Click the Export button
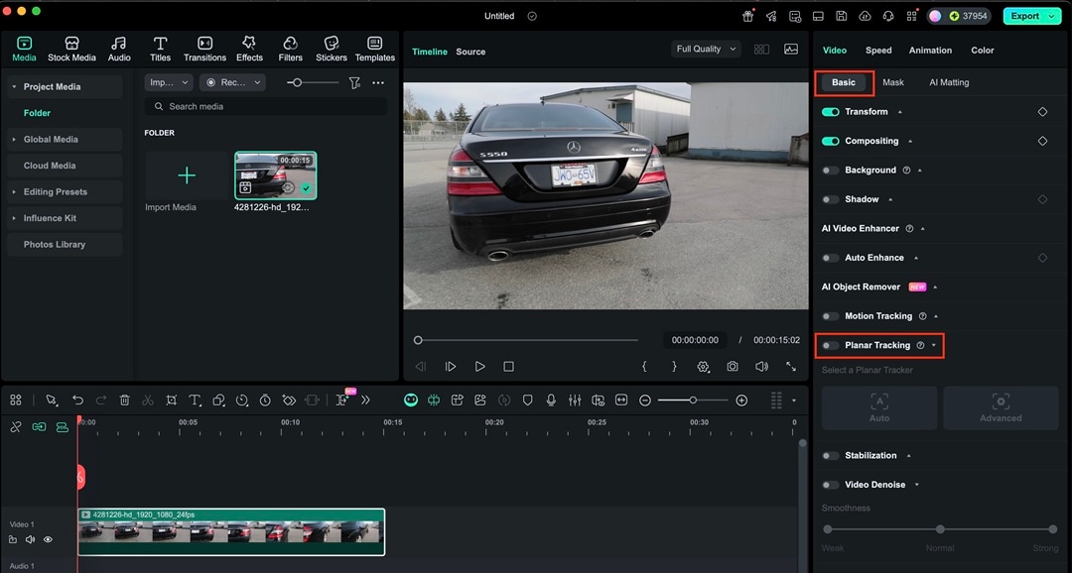 click(1026, 16)
